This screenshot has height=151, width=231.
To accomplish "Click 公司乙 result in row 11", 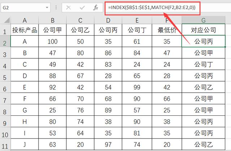I will [x=204, y=145].
